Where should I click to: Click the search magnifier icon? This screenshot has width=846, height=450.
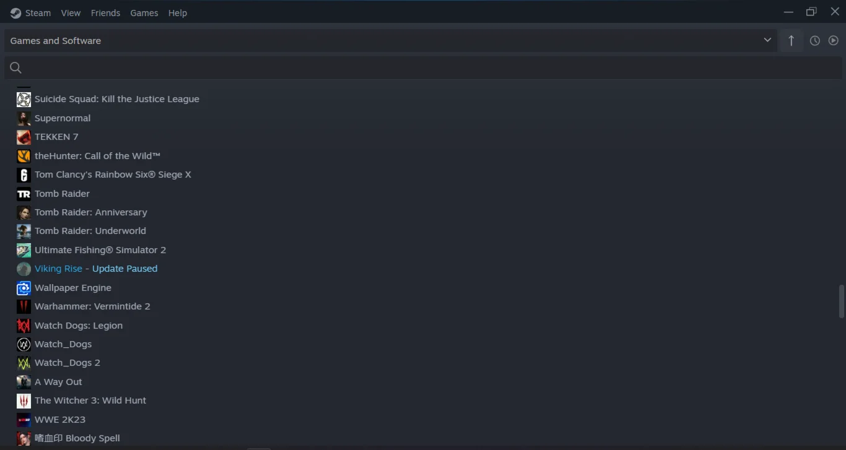tap(16, 68)
